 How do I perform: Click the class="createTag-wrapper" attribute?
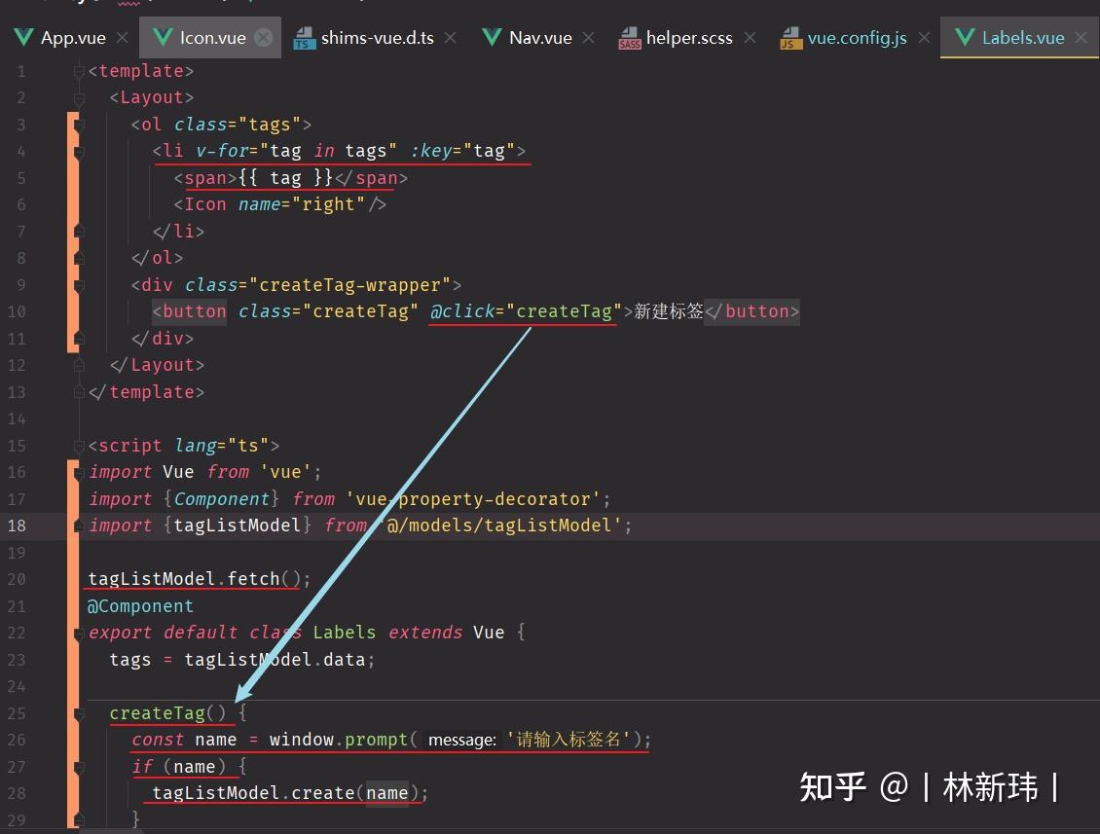click(x=317, y=285)
